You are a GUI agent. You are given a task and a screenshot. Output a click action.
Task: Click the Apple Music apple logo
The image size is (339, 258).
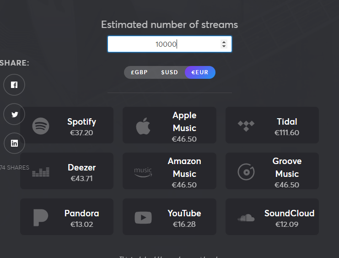pyautogui.click(x=143, y=126)
